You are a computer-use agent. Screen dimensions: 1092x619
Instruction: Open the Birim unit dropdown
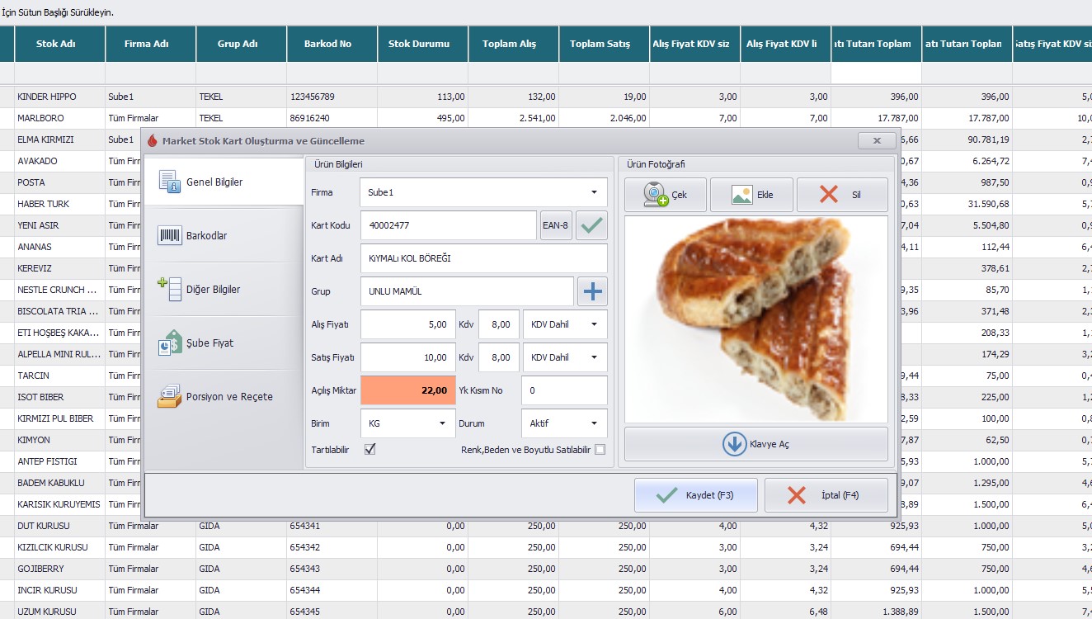point(442,423)
